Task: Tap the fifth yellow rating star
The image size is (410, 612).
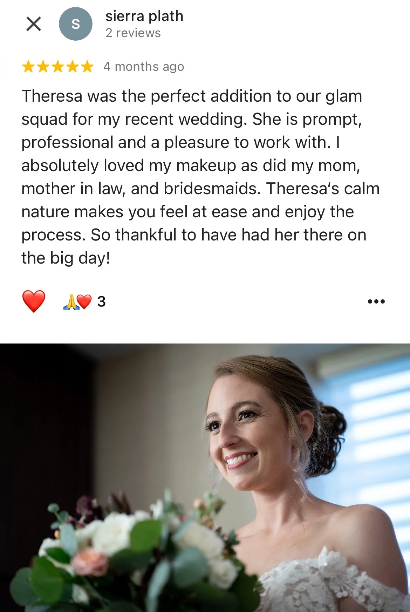Action: point(87,66)
